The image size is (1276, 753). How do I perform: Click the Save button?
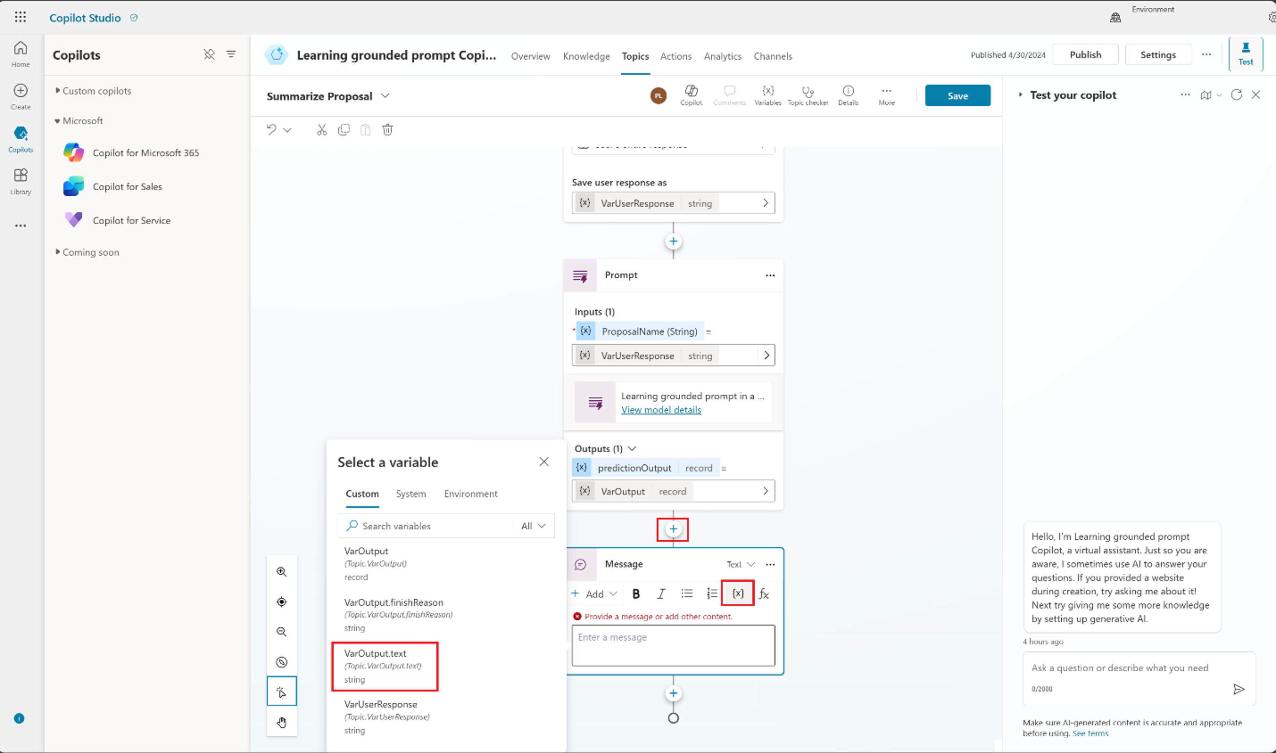pos(957,95)
